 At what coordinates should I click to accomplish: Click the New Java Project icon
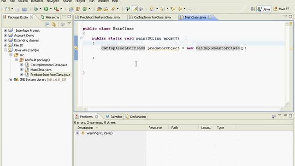pos(71,9)
